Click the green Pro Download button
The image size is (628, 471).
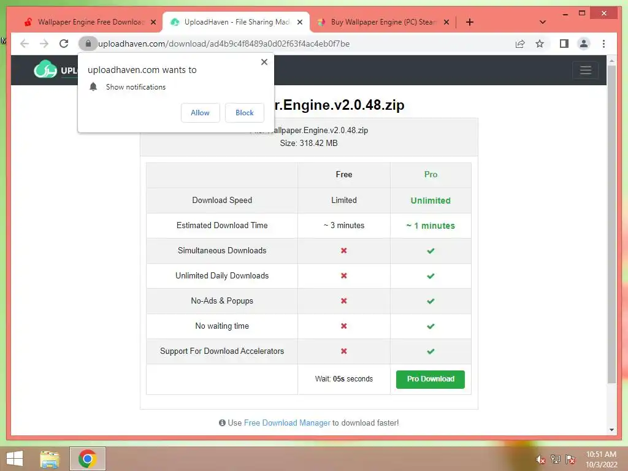point(431,379)
